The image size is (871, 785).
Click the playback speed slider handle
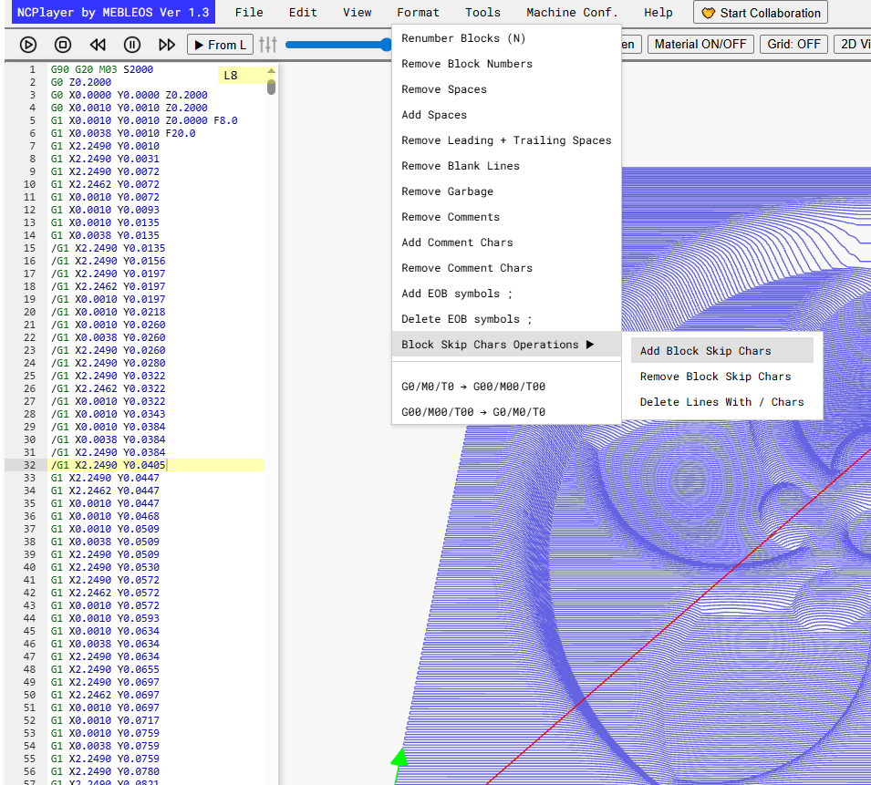387,45
